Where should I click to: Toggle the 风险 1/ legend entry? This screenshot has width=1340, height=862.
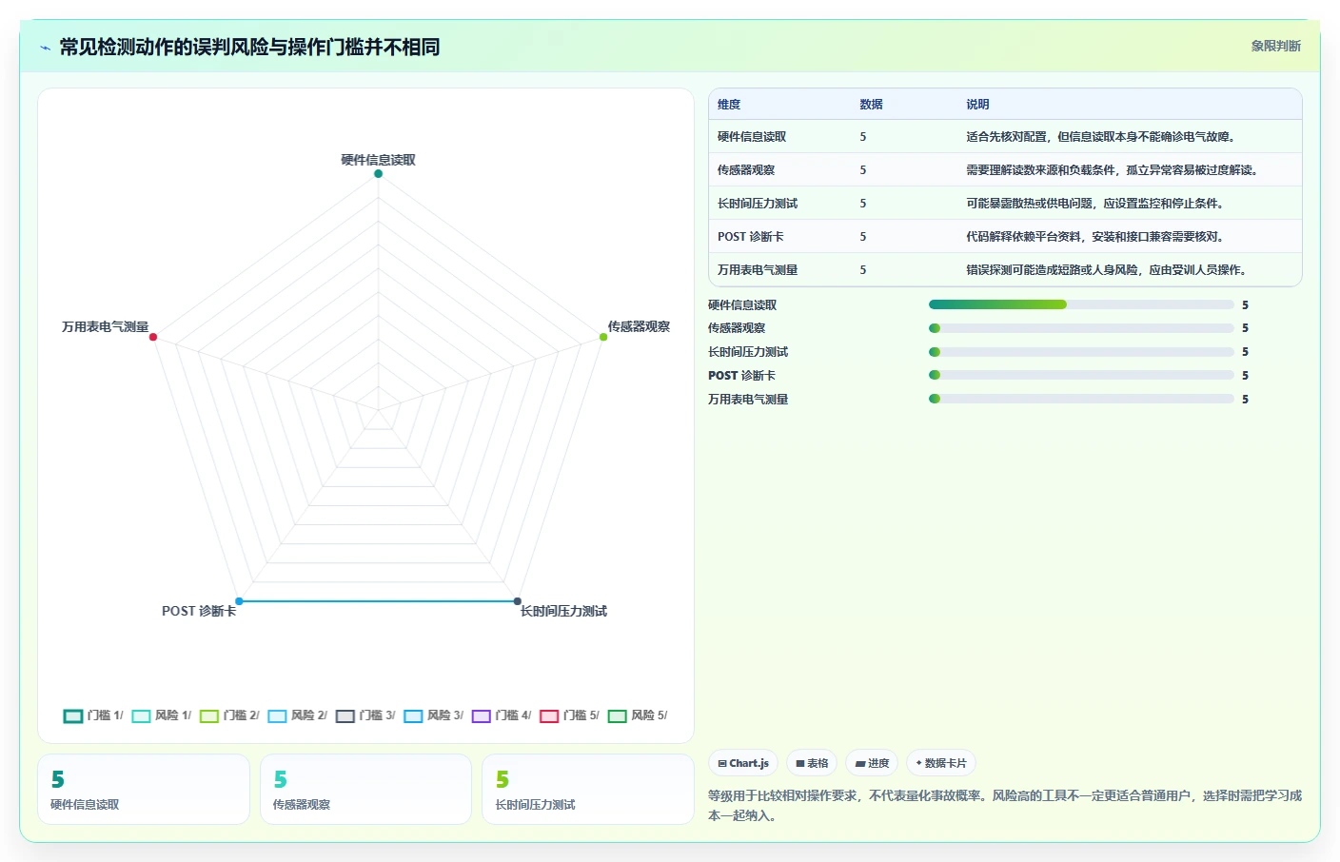coord(162,715)
